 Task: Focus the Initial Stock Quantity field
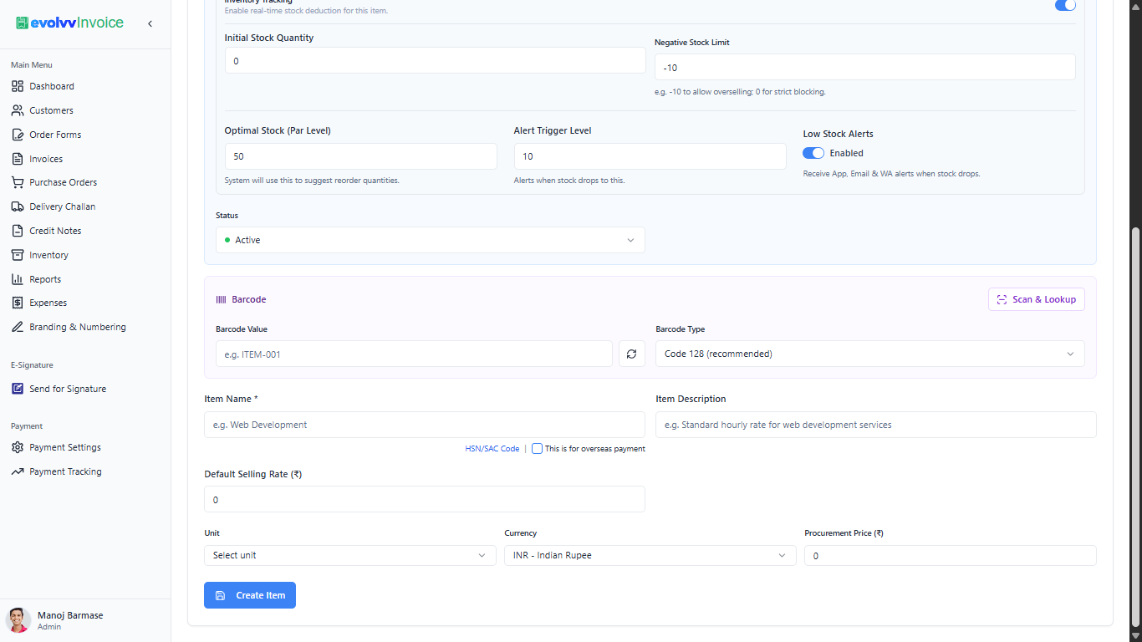click(x=436, y=61)
